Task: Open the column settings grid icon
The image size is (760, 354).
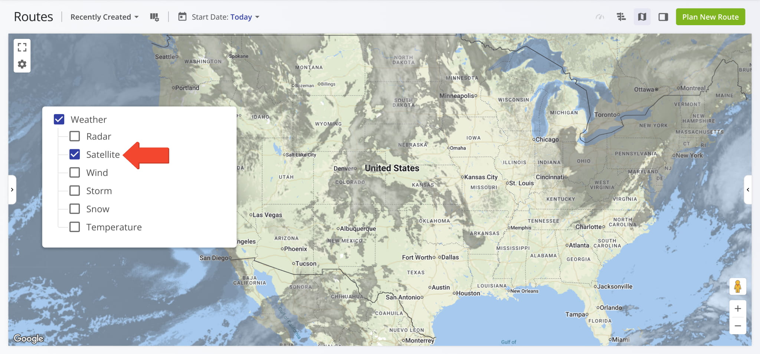Action: [154, 17]
